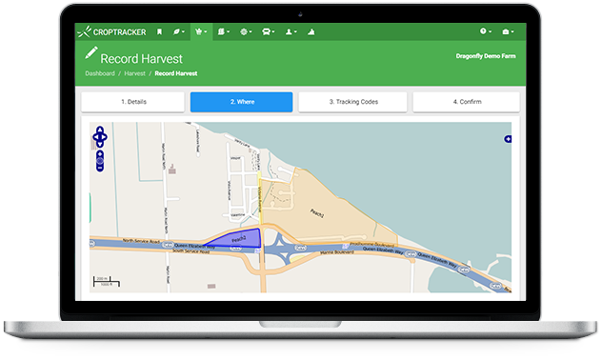The width and height of the screenshot is (602, 360).
Task: Zoom out on the map
Action: point(100,168)
